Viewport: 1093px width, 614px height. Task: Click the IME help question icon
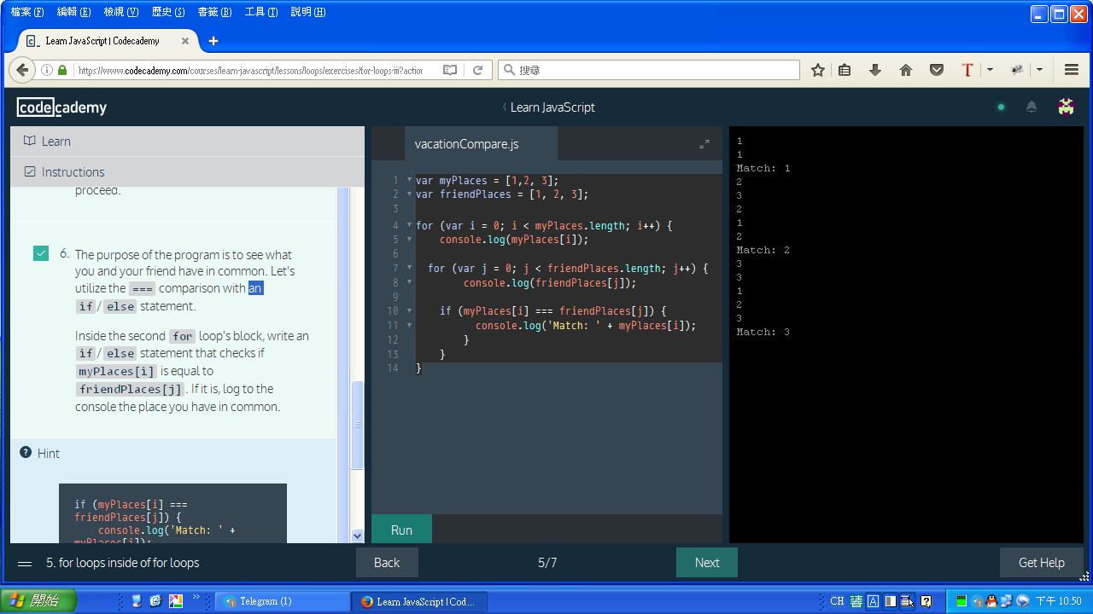coord(926,601)
